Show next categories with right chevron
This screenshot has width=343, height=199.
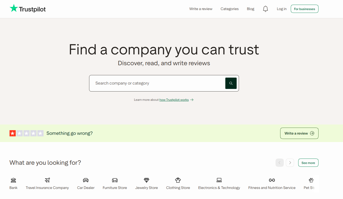tap(290, 163)
